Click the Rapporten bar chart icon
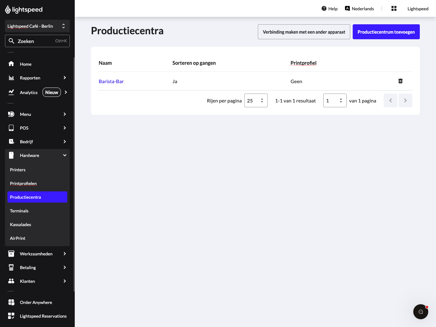436x327 pixels. tap(11, 78)
